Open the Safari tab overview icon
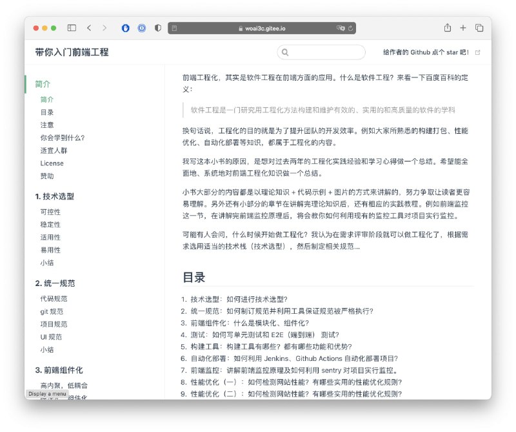 479,28
